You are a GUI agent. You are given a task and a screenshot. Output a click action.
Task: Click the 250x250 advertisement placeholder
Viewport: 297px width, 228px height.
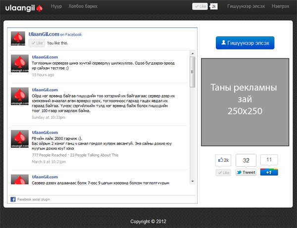(245, 102)
